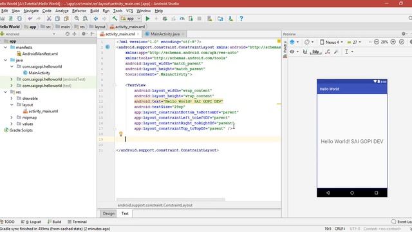Open the Navigate menu

pos(31,11)
